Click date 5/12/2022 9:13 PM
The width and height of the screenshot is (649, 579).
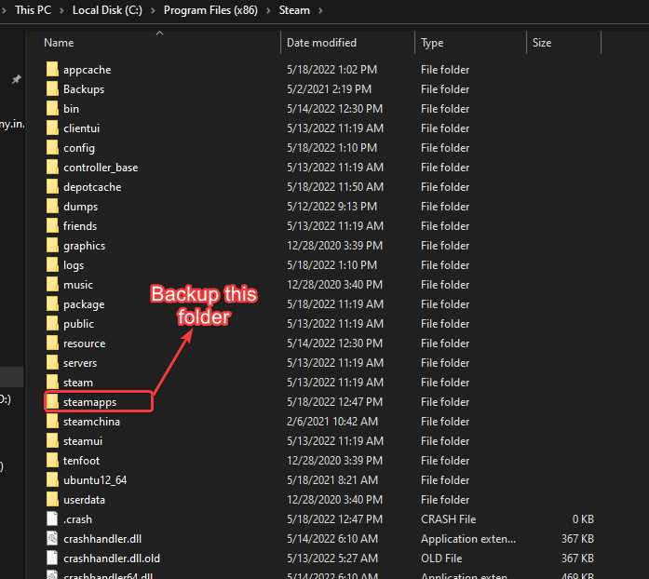332,206
